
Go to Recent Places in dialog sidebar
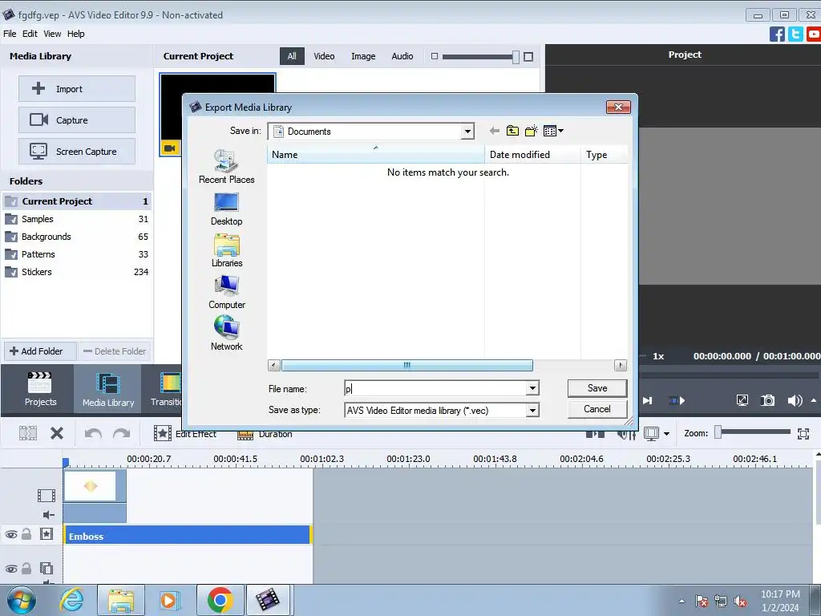coord(226,167)
